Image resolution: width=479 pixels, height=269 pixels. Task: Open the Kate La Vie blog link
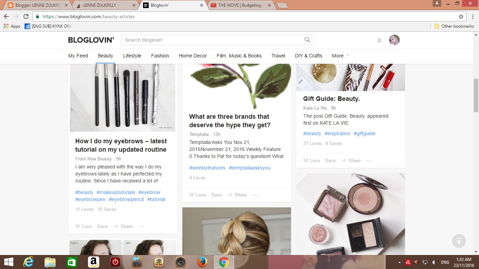pos(315,108)
